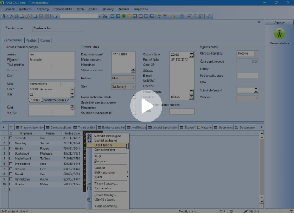The width and height of the screenshot is (294, 213).
Task: Click the first floppy disk save icon
Action: coord(41,16)
